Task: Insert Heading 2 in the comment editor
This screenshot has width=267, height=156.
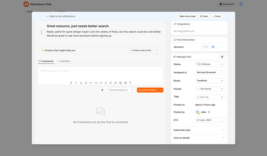Action: pos(96,83)
